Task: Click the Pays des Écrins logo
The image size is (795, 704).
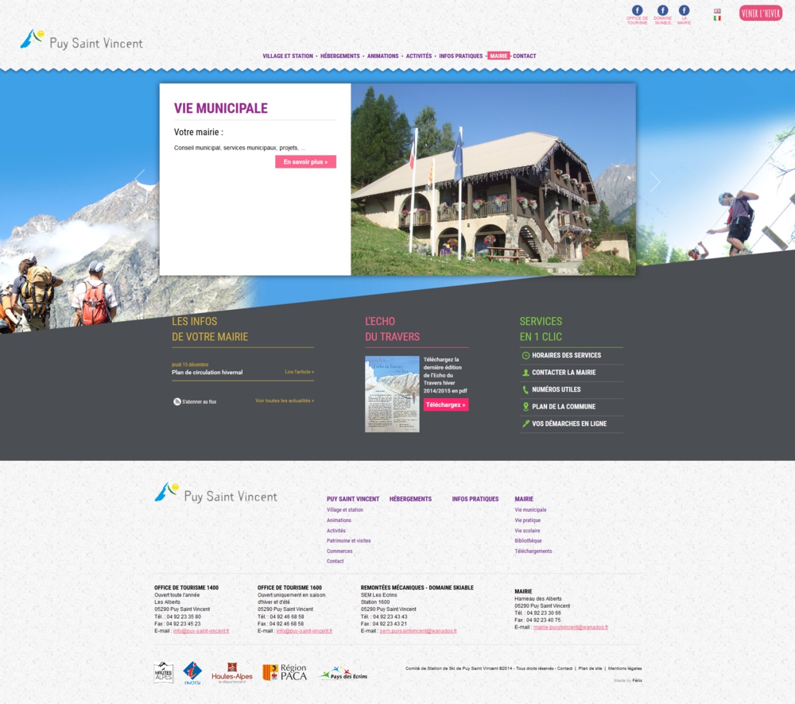Action: coord(343,673)
